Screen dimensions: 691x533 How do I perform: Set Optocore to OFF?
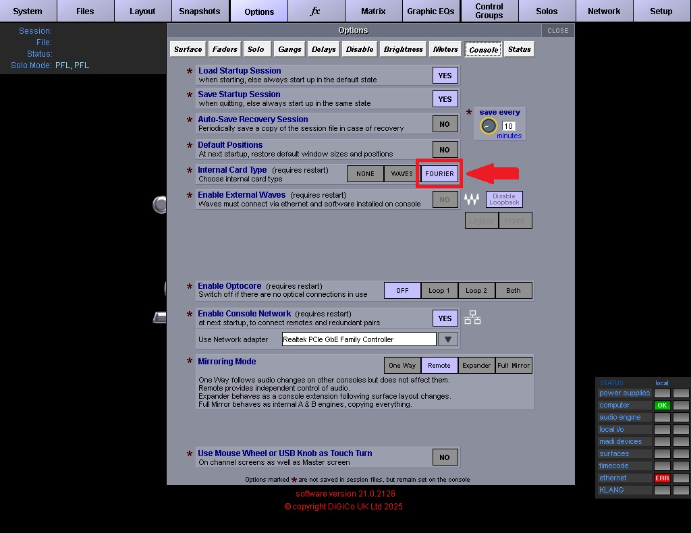[402, 290]
